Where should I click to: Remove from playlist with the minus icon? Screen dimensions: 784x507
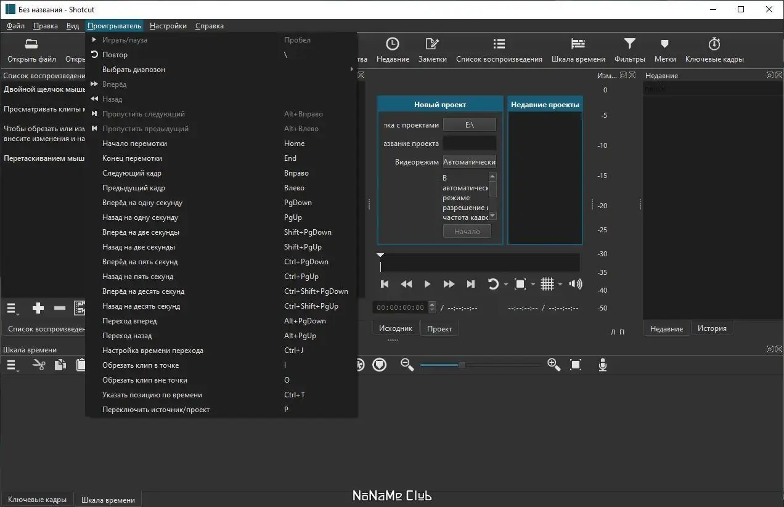pos(60,308)
